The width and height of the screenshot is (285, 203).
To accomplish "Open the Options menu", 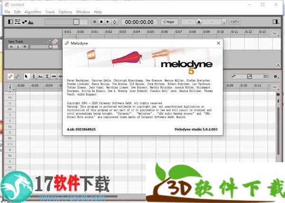I will pyautogui.click(x=65, y=12).
